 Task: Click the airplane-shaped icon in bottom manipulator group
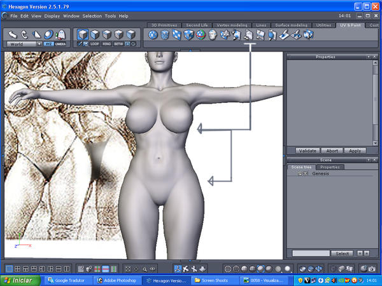pos(186,269)
